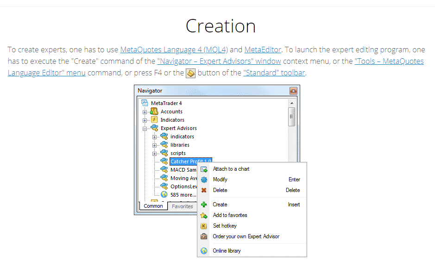The image size is (435, 260).
Task: Select the Moving Average expert row
Action: tap(183, 178)
